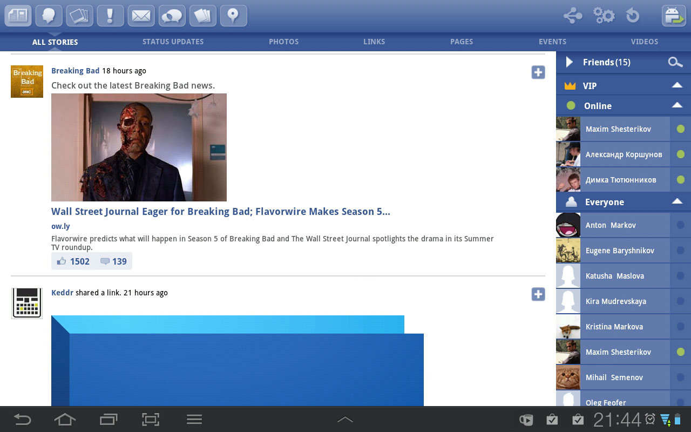Tap the "21 hours ago" timestamp

click(146, 293)
